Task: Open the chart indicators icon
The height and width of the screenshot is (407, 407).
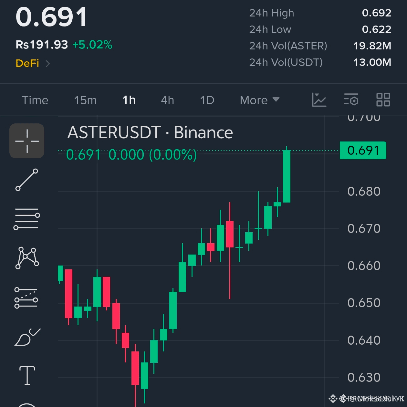Action: [x=319, y=99]
